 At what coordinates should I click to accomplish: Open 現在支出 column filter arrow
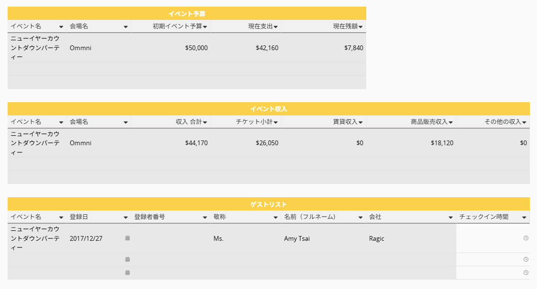(276, 26)
